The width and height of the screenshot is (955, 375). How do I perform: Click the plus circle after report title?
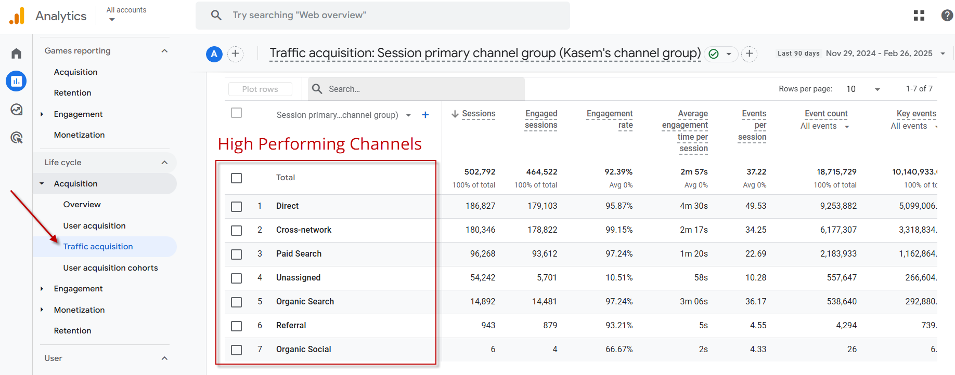click(x=749, y=53)
